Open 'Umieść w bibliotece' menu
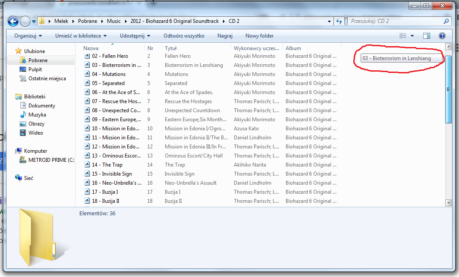This screenshot has width=459, height=277. point(81,36)
